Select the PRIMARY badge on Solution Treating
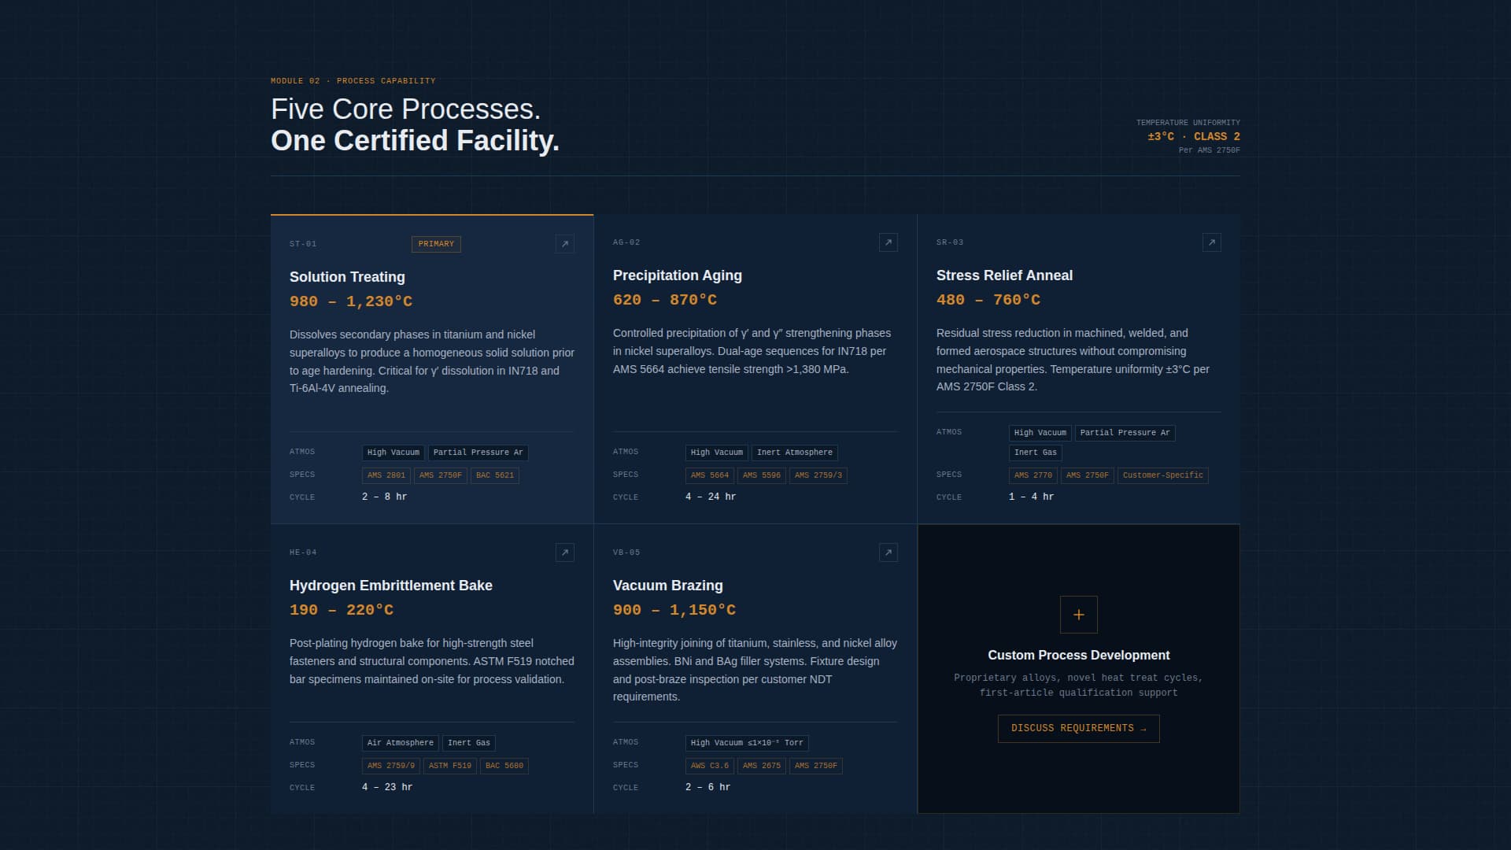The width and height of the screenshot is (1511, 850). tap(436, 244)
